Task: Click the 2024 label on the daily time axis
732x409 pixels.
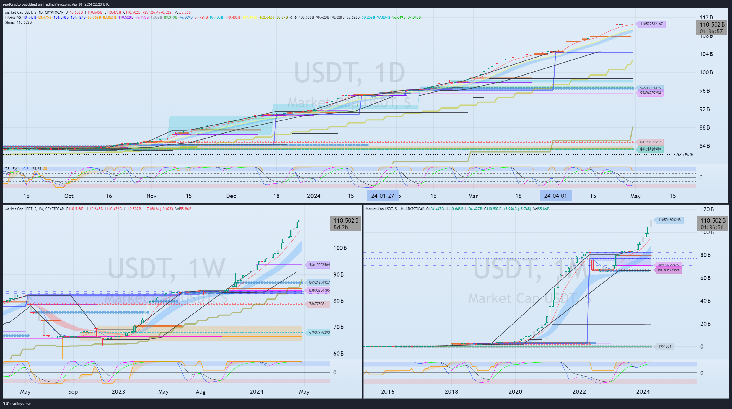Action: [x=314, y=196]
